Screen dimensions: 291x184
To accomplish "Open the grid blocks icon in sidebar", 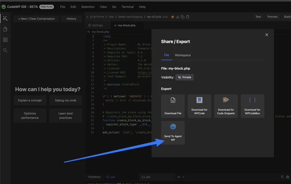I will [x=5, y=40].
